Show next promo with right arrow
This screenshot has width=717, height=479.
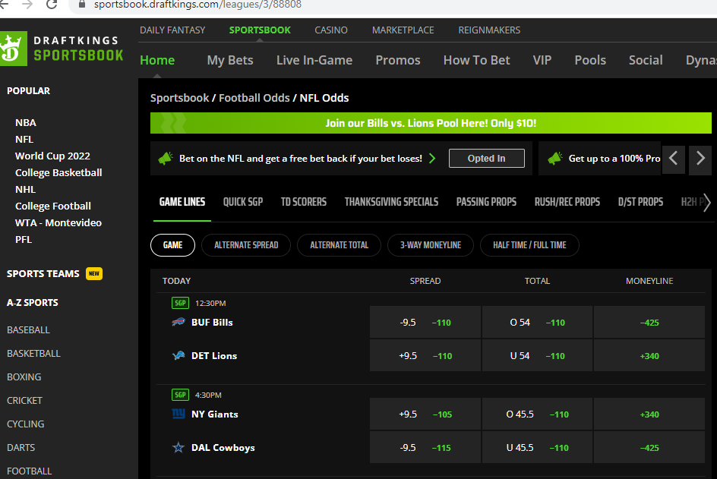pyautogui.click(x=700, y=159)
